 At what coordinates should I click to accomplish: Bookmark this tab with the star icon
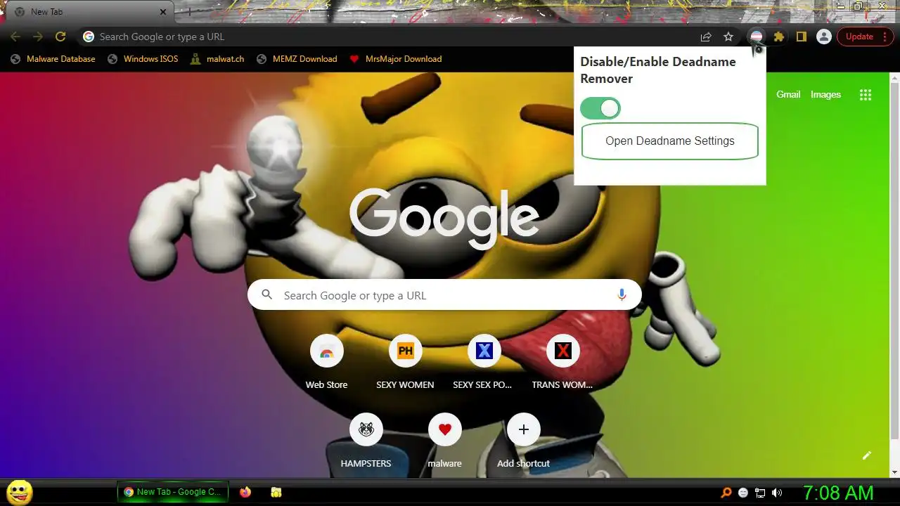(728, 37)
